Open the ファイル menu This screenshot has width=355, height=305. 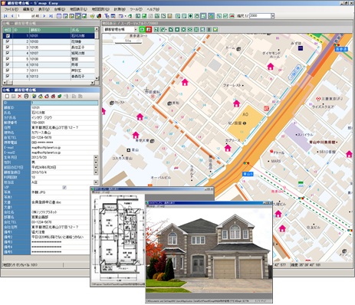(11, 9)
